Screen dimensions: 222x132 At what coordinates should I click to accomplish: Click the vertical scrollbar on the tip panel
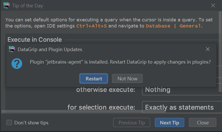click(220, 51)
